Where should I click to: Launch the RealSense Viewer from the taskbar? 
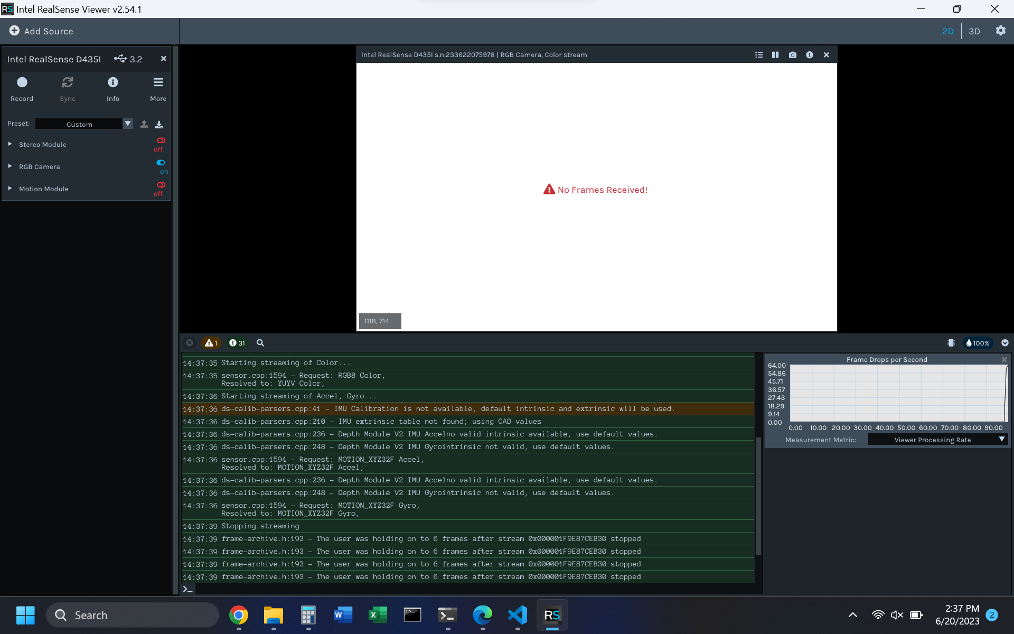[552, 615]
